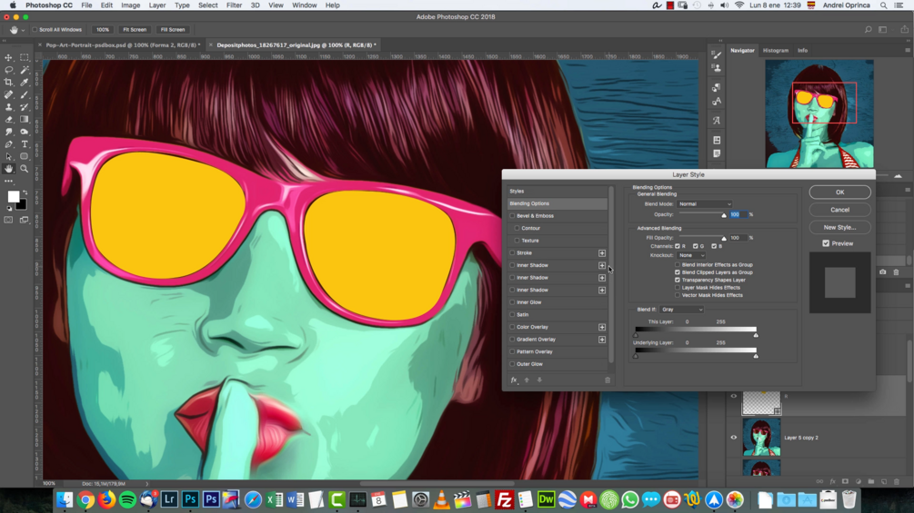The height and width of the screenshot is (513, 914).
Task: Select the Crop tool in toolbar
Action: tap(9, 82)
